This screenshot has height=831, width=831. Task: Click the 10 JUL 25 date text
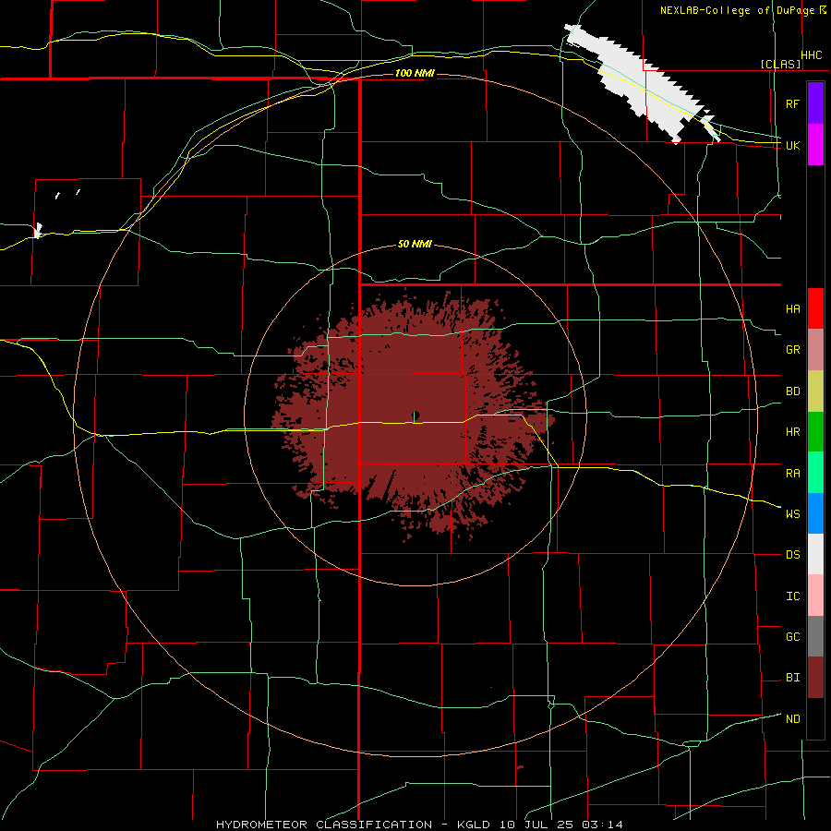pos(536,825)
